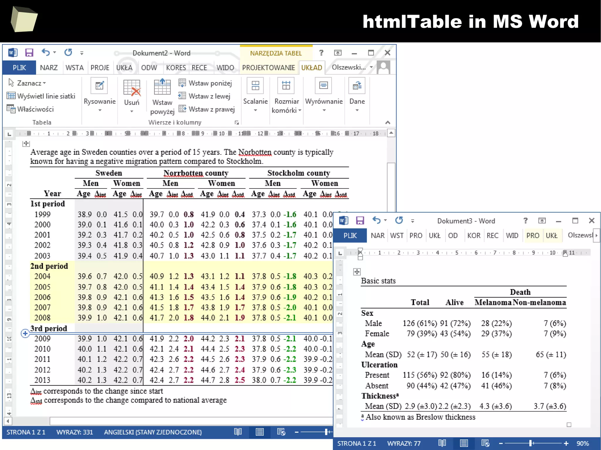Image resolution: width=601 pixels, height=450 pixels.
Task: Open Olszewski account dropdown arrow
Action: pos(371,67)
